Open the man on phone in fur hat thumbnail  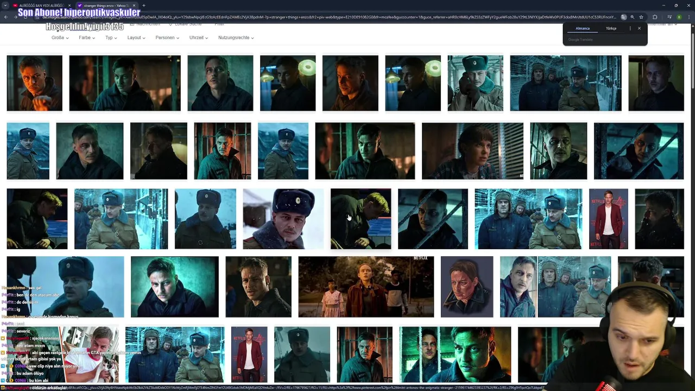coord(475,83)
